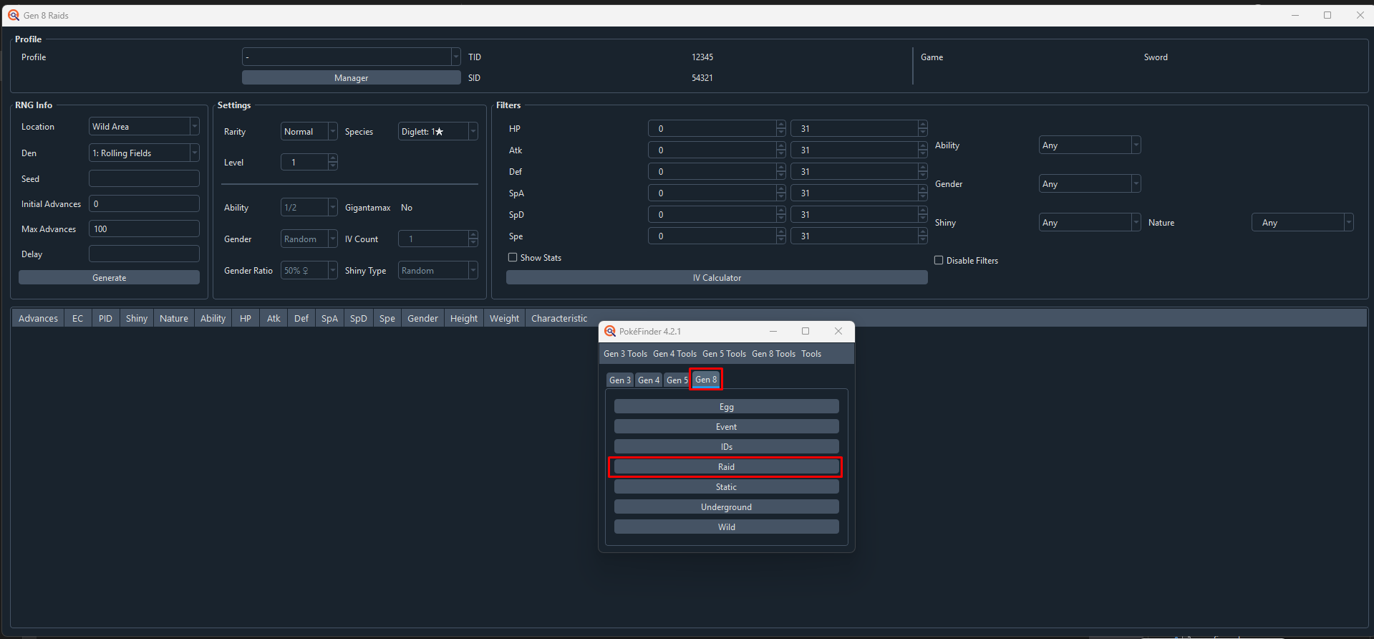The image size is (1374, 639).
Task: Open the Profile dropdown
Action: point(351,57)
